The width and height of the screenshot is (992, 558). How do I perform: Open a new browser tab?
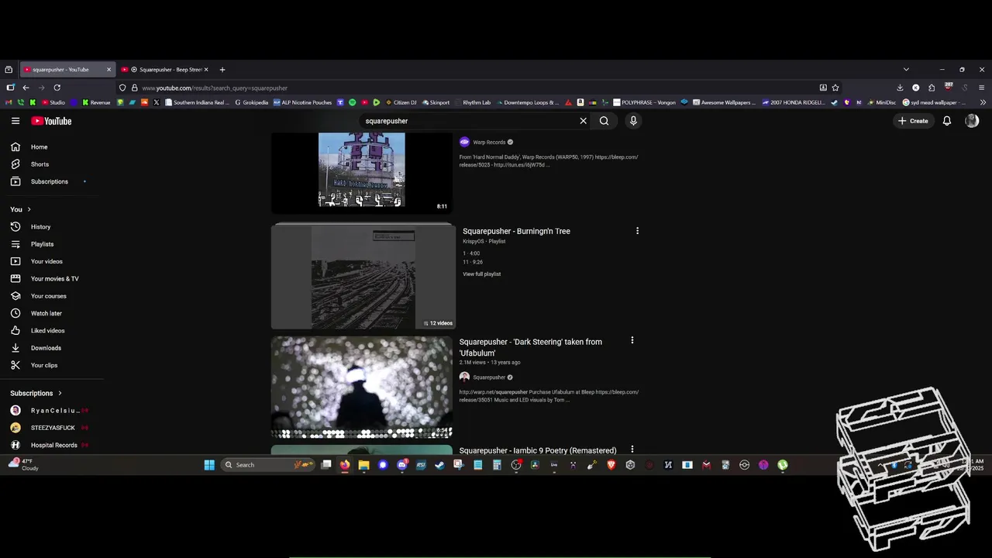[x=222, y=70]
